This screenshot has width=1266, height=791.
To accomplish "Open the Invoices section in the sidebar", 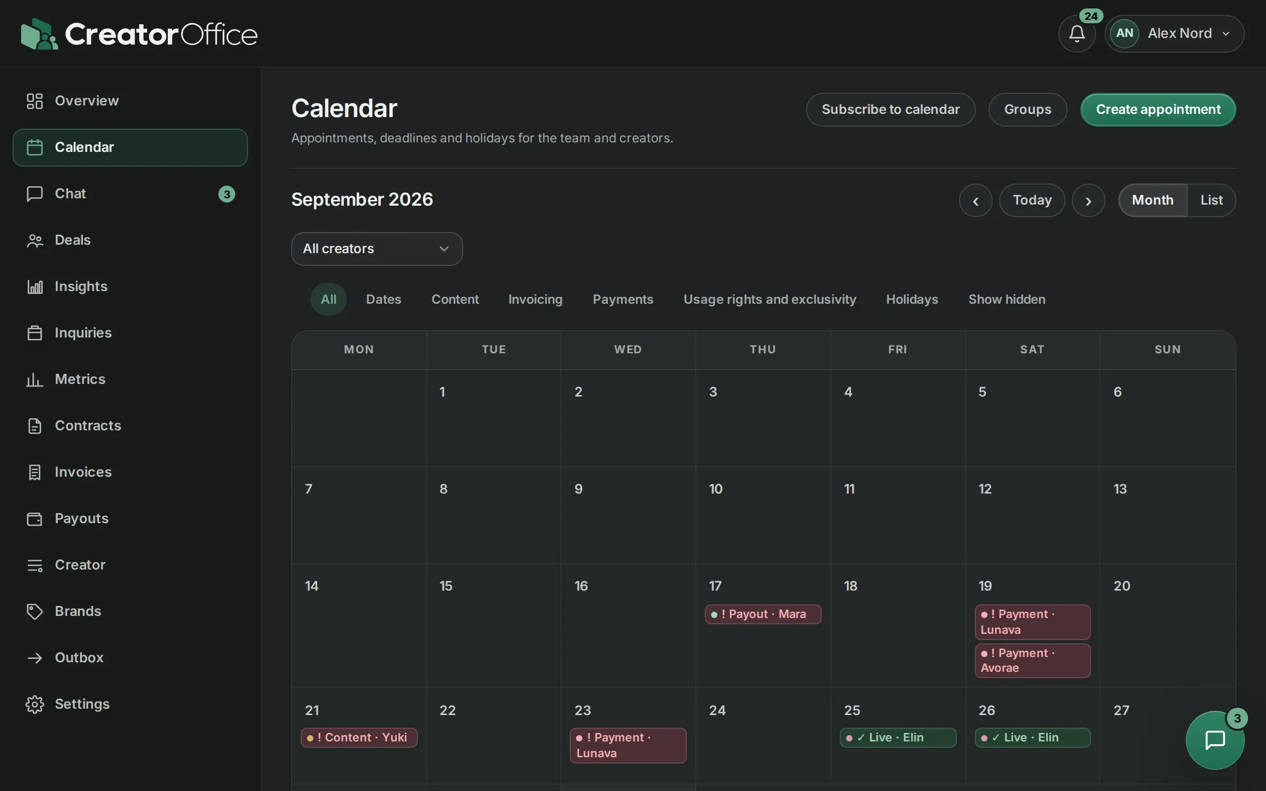I will pyautogui.click(x=130, y=472).
